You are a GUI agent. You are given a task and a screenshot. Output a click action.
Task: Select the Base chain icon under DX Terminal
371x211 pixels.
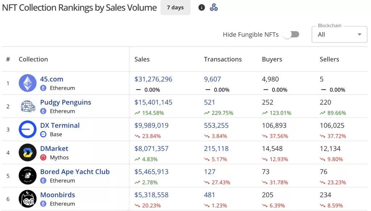click(43, 134)
